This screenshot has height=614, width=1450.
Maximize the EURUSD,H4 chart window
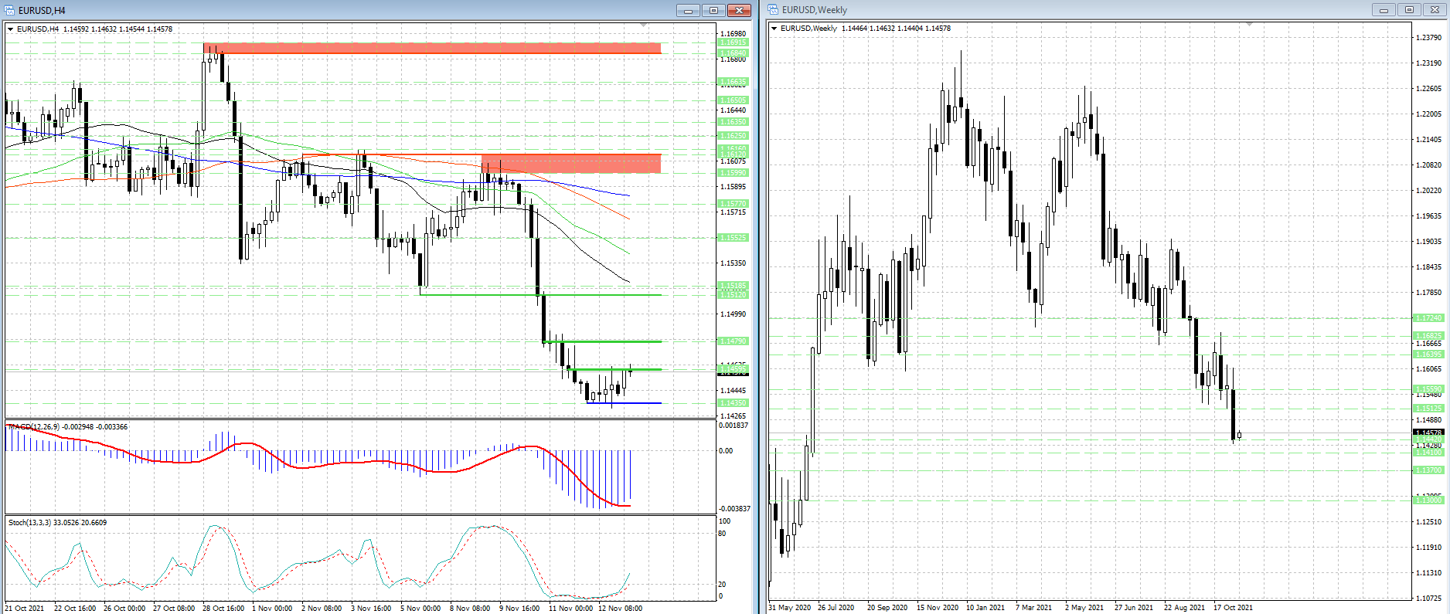pos(713,10)
